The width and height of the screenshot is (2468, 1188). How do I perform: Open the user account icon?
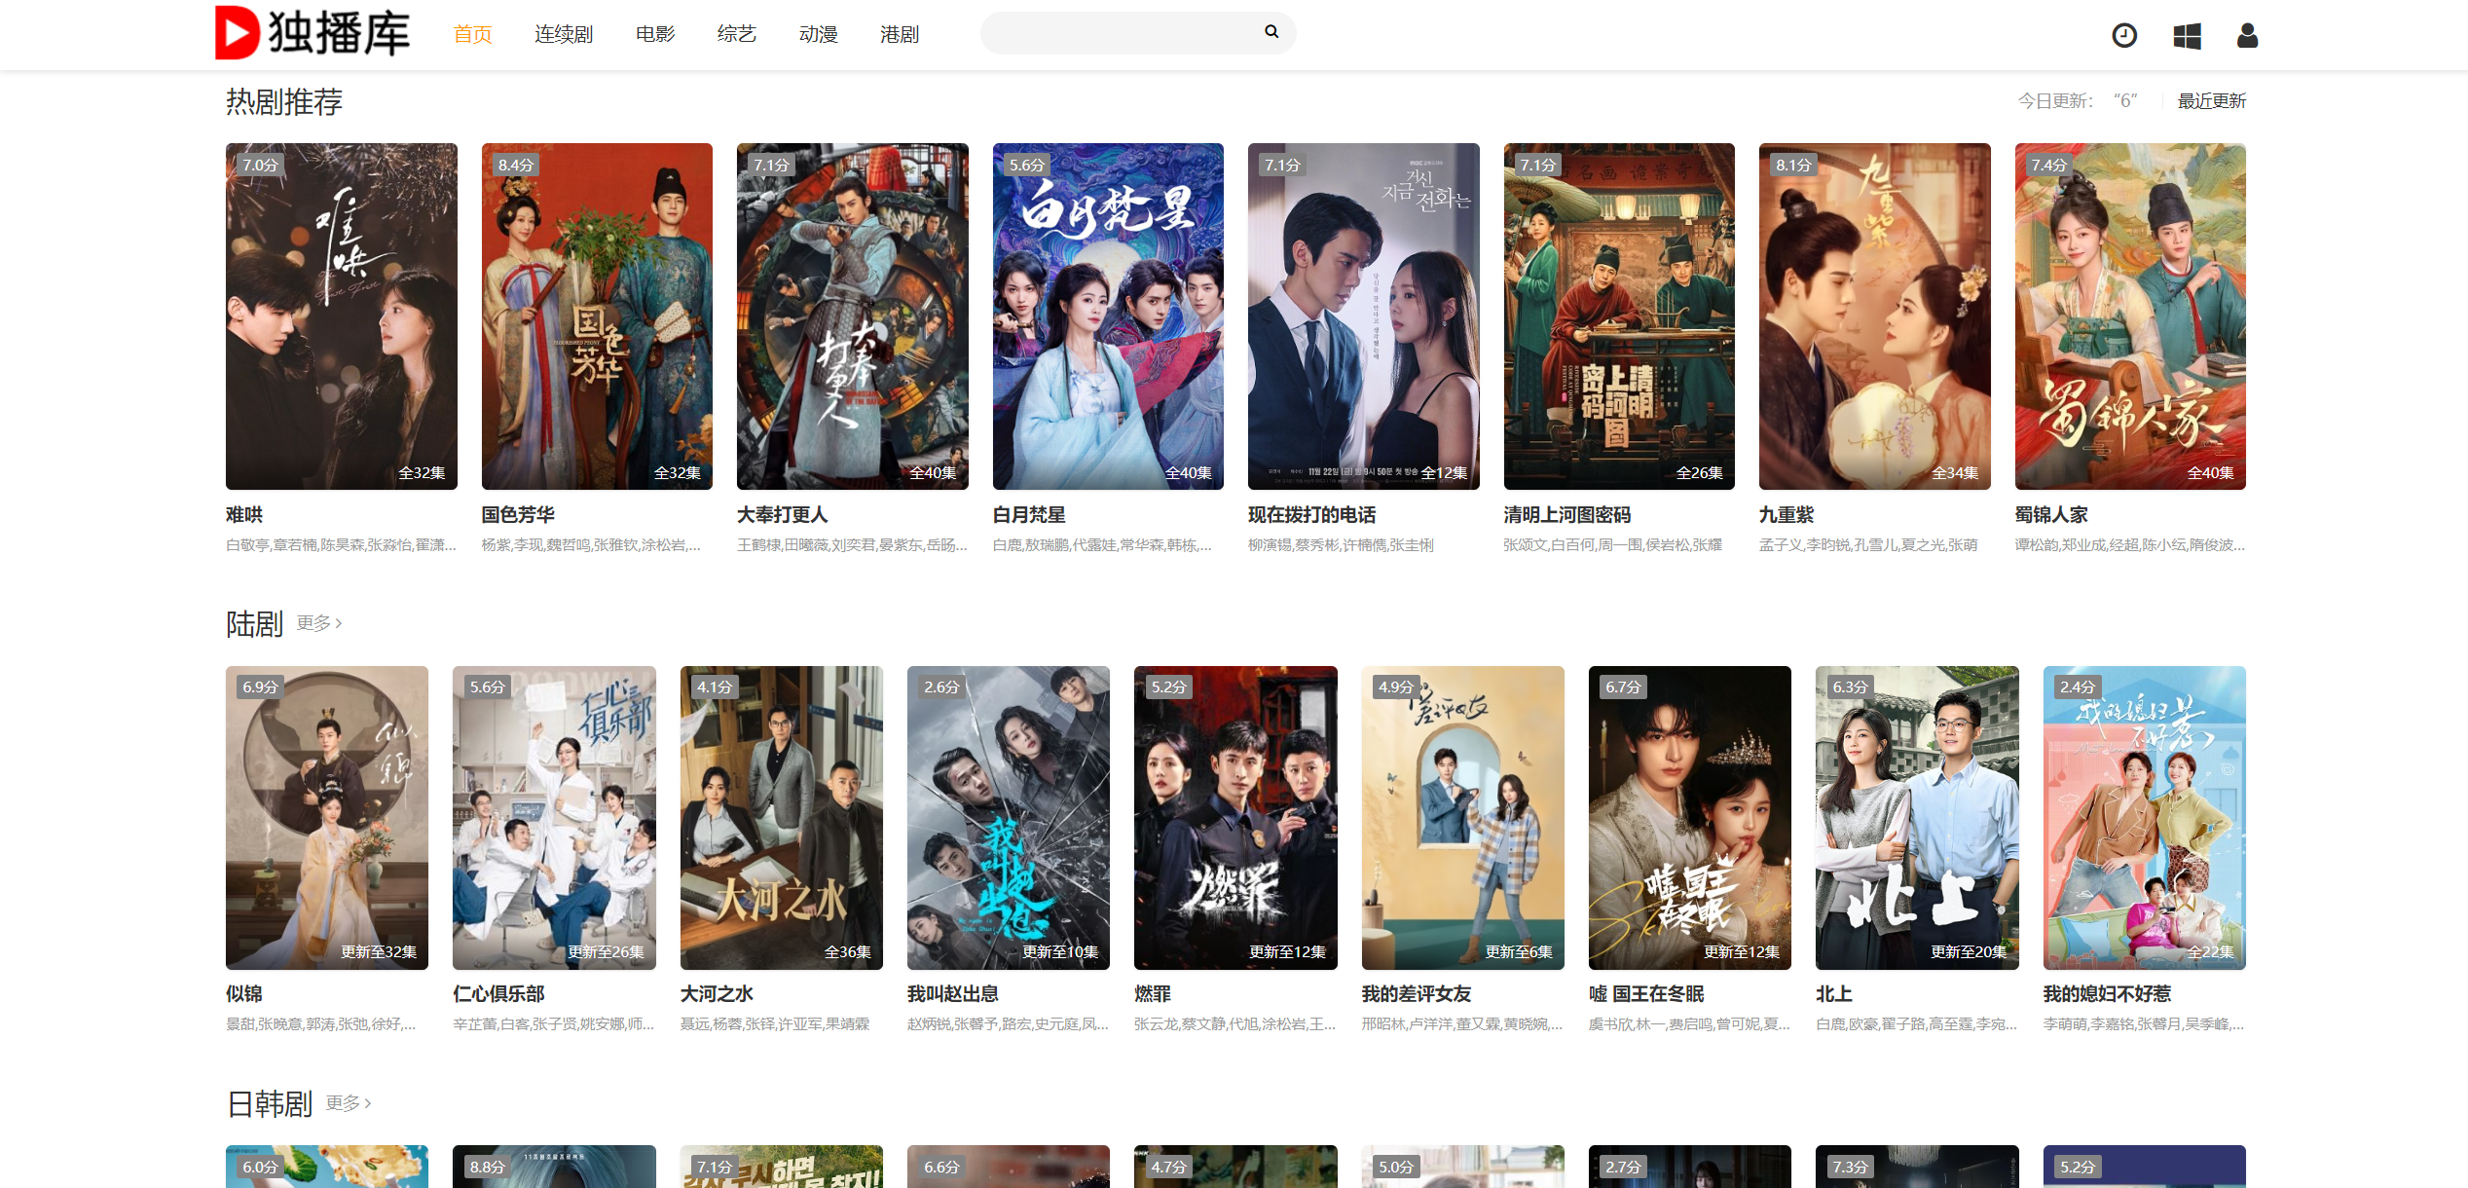pyautogui.click(x=2247, y=36)
